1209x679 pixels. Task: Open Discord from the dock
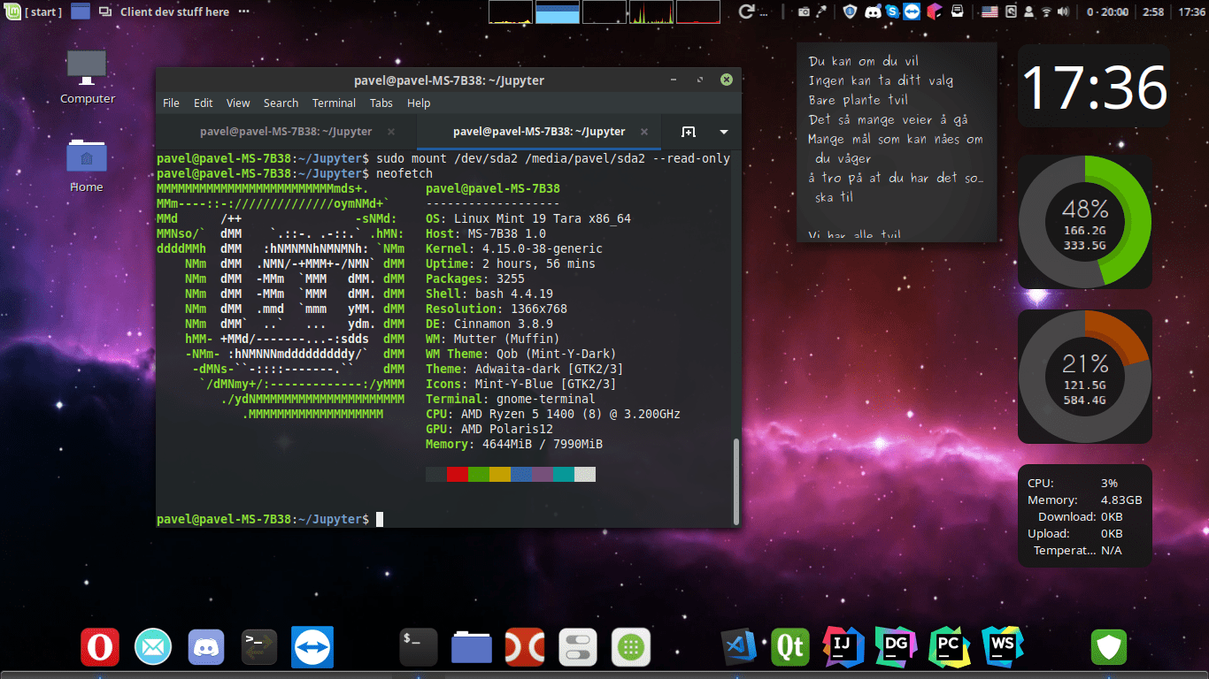206,647
